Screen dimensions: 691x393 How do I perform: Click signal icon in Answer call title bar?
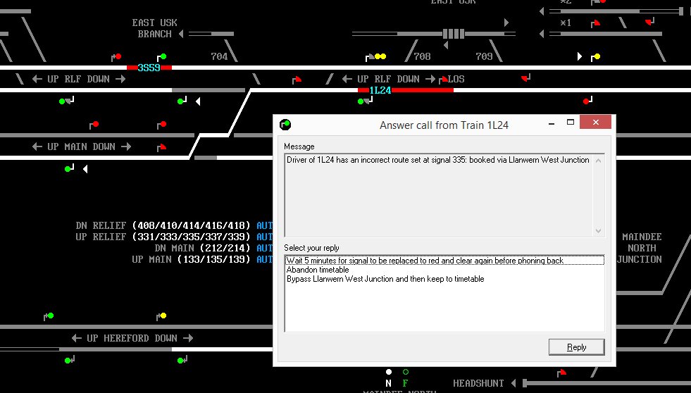click(285, 125)
